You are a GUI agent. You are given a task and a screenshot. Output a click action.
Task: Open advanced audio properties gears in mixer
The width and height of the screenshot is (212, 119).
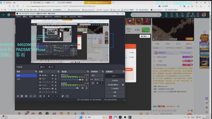63,96
